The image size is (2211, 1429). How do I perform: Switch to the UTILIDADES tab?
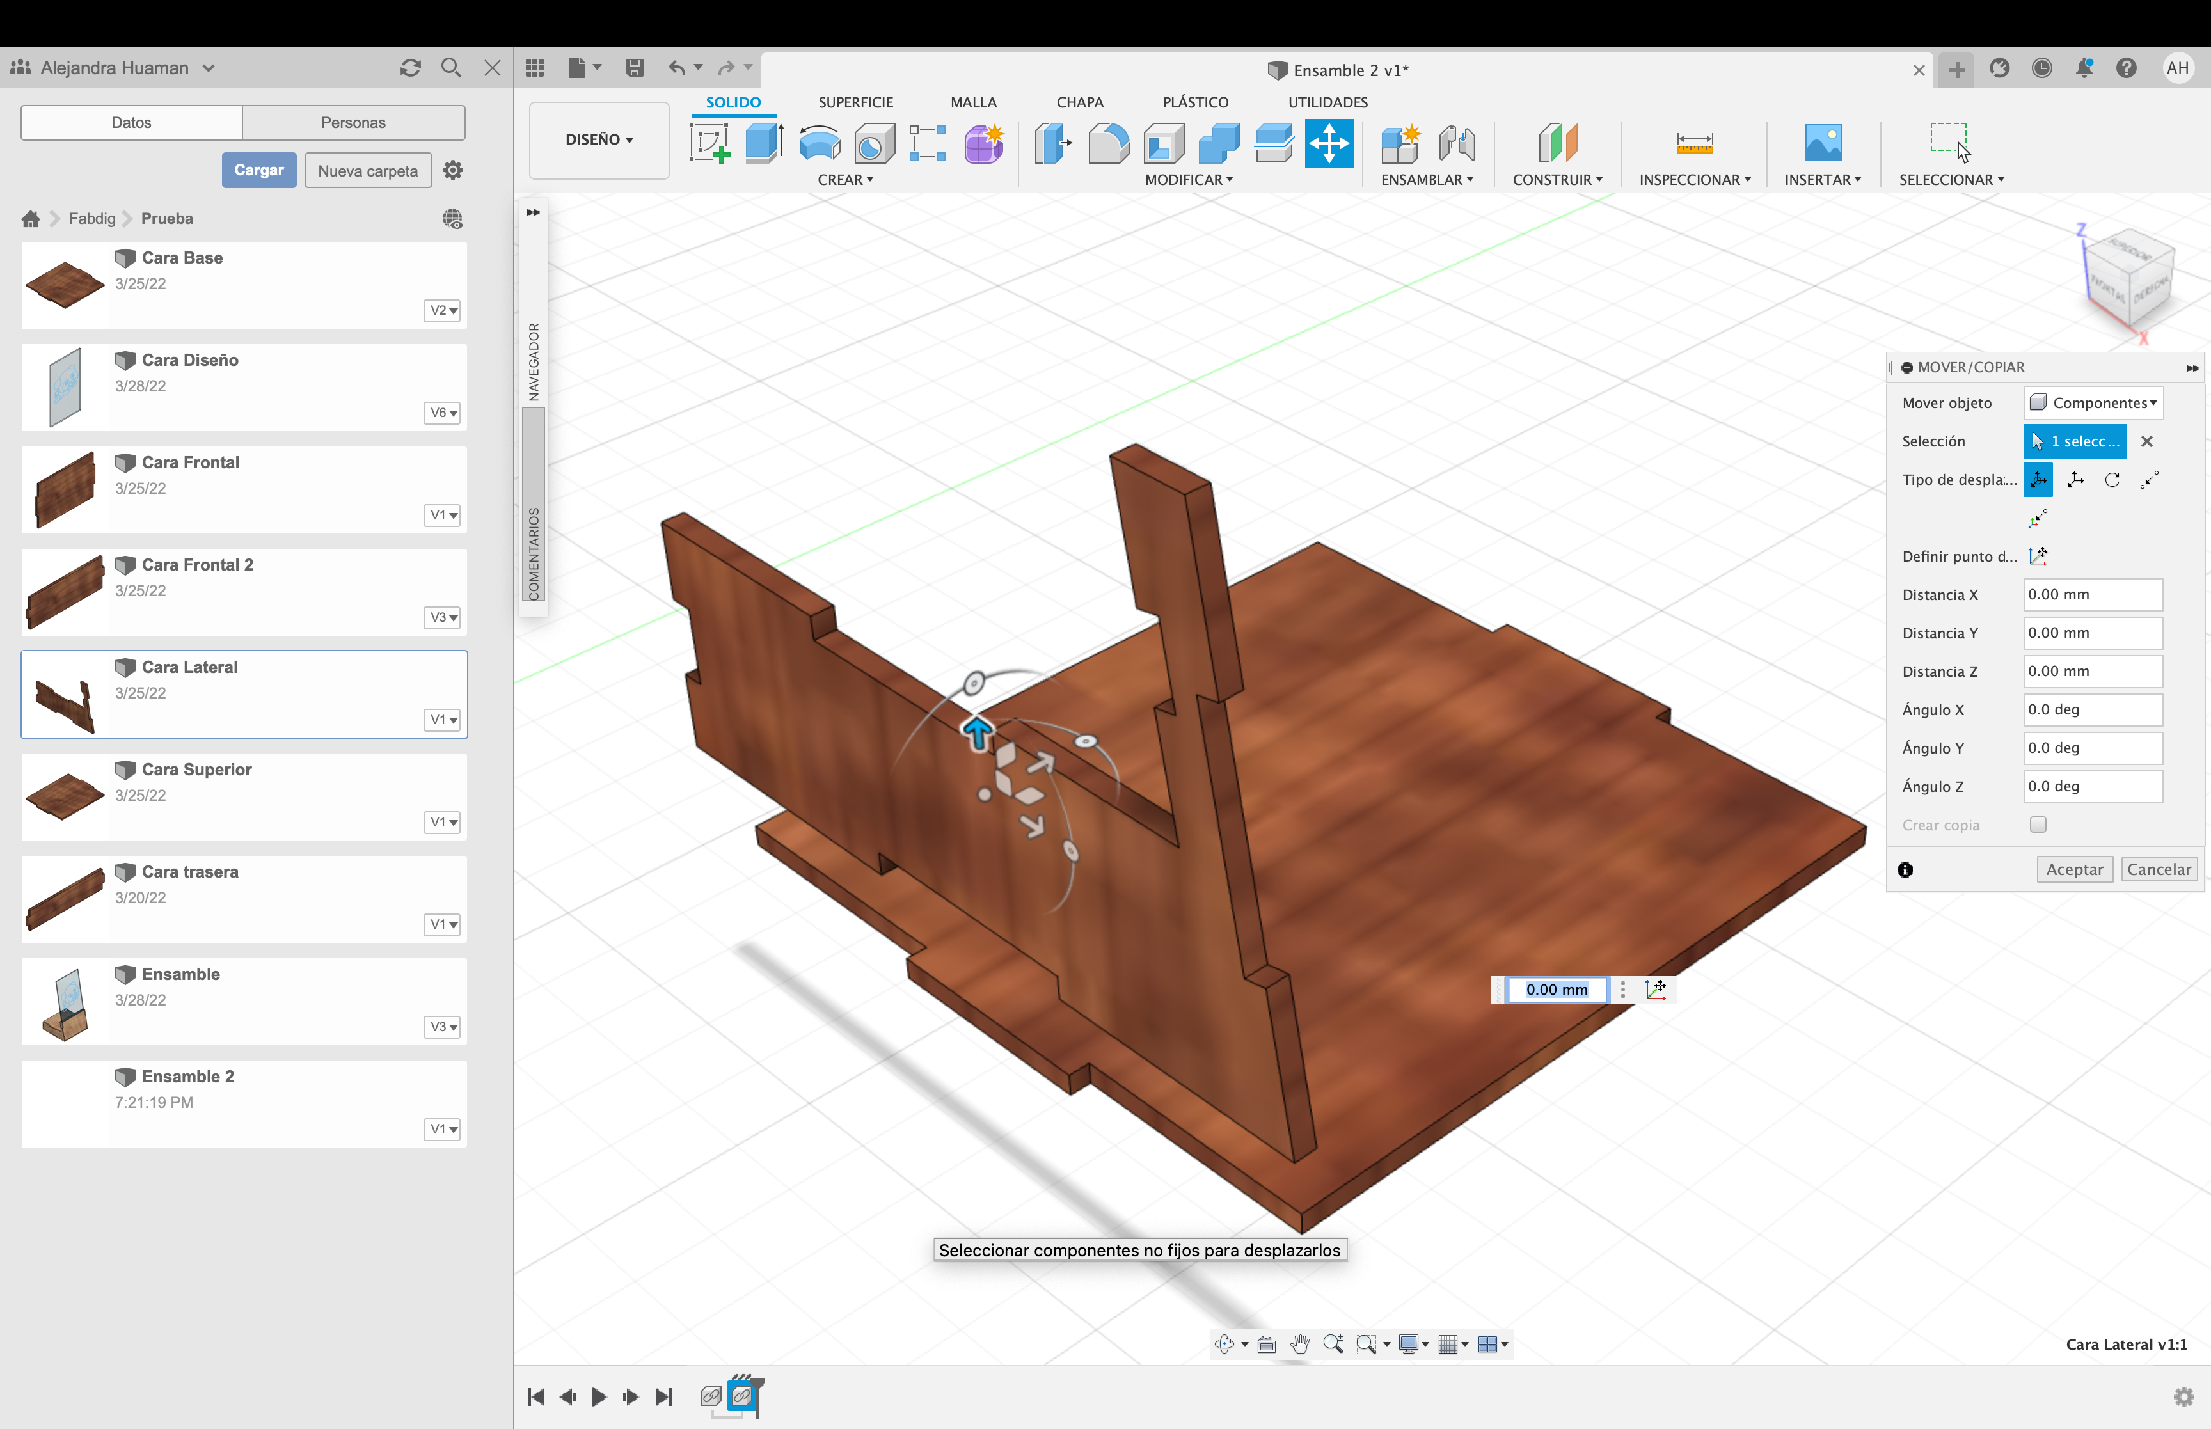(1327, 102)
